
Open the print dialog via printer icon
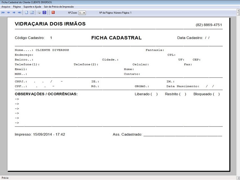coord(38,13)
